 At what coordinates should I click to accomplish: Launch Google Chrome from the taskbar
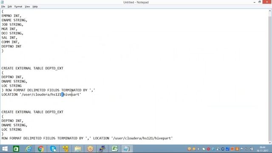click(x=41, y=149)
